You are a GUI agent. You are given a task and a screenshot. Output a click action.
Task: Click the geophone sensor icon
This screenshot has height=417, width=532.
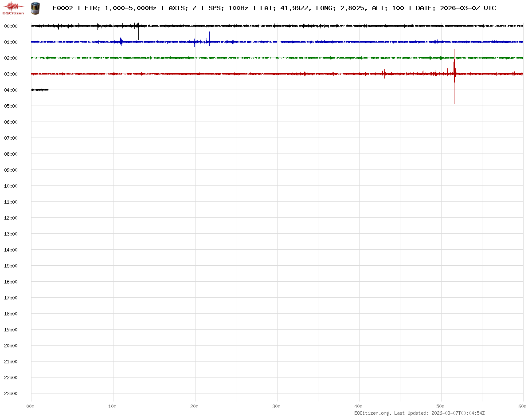pos(35,8)
